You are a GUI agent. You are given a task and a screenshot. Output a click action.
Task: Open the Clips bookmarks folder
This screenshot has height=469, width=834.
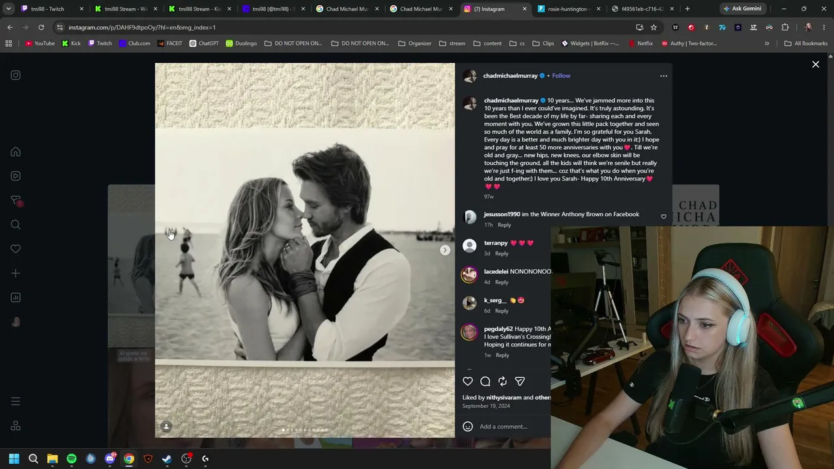click(x=543, y=44)
